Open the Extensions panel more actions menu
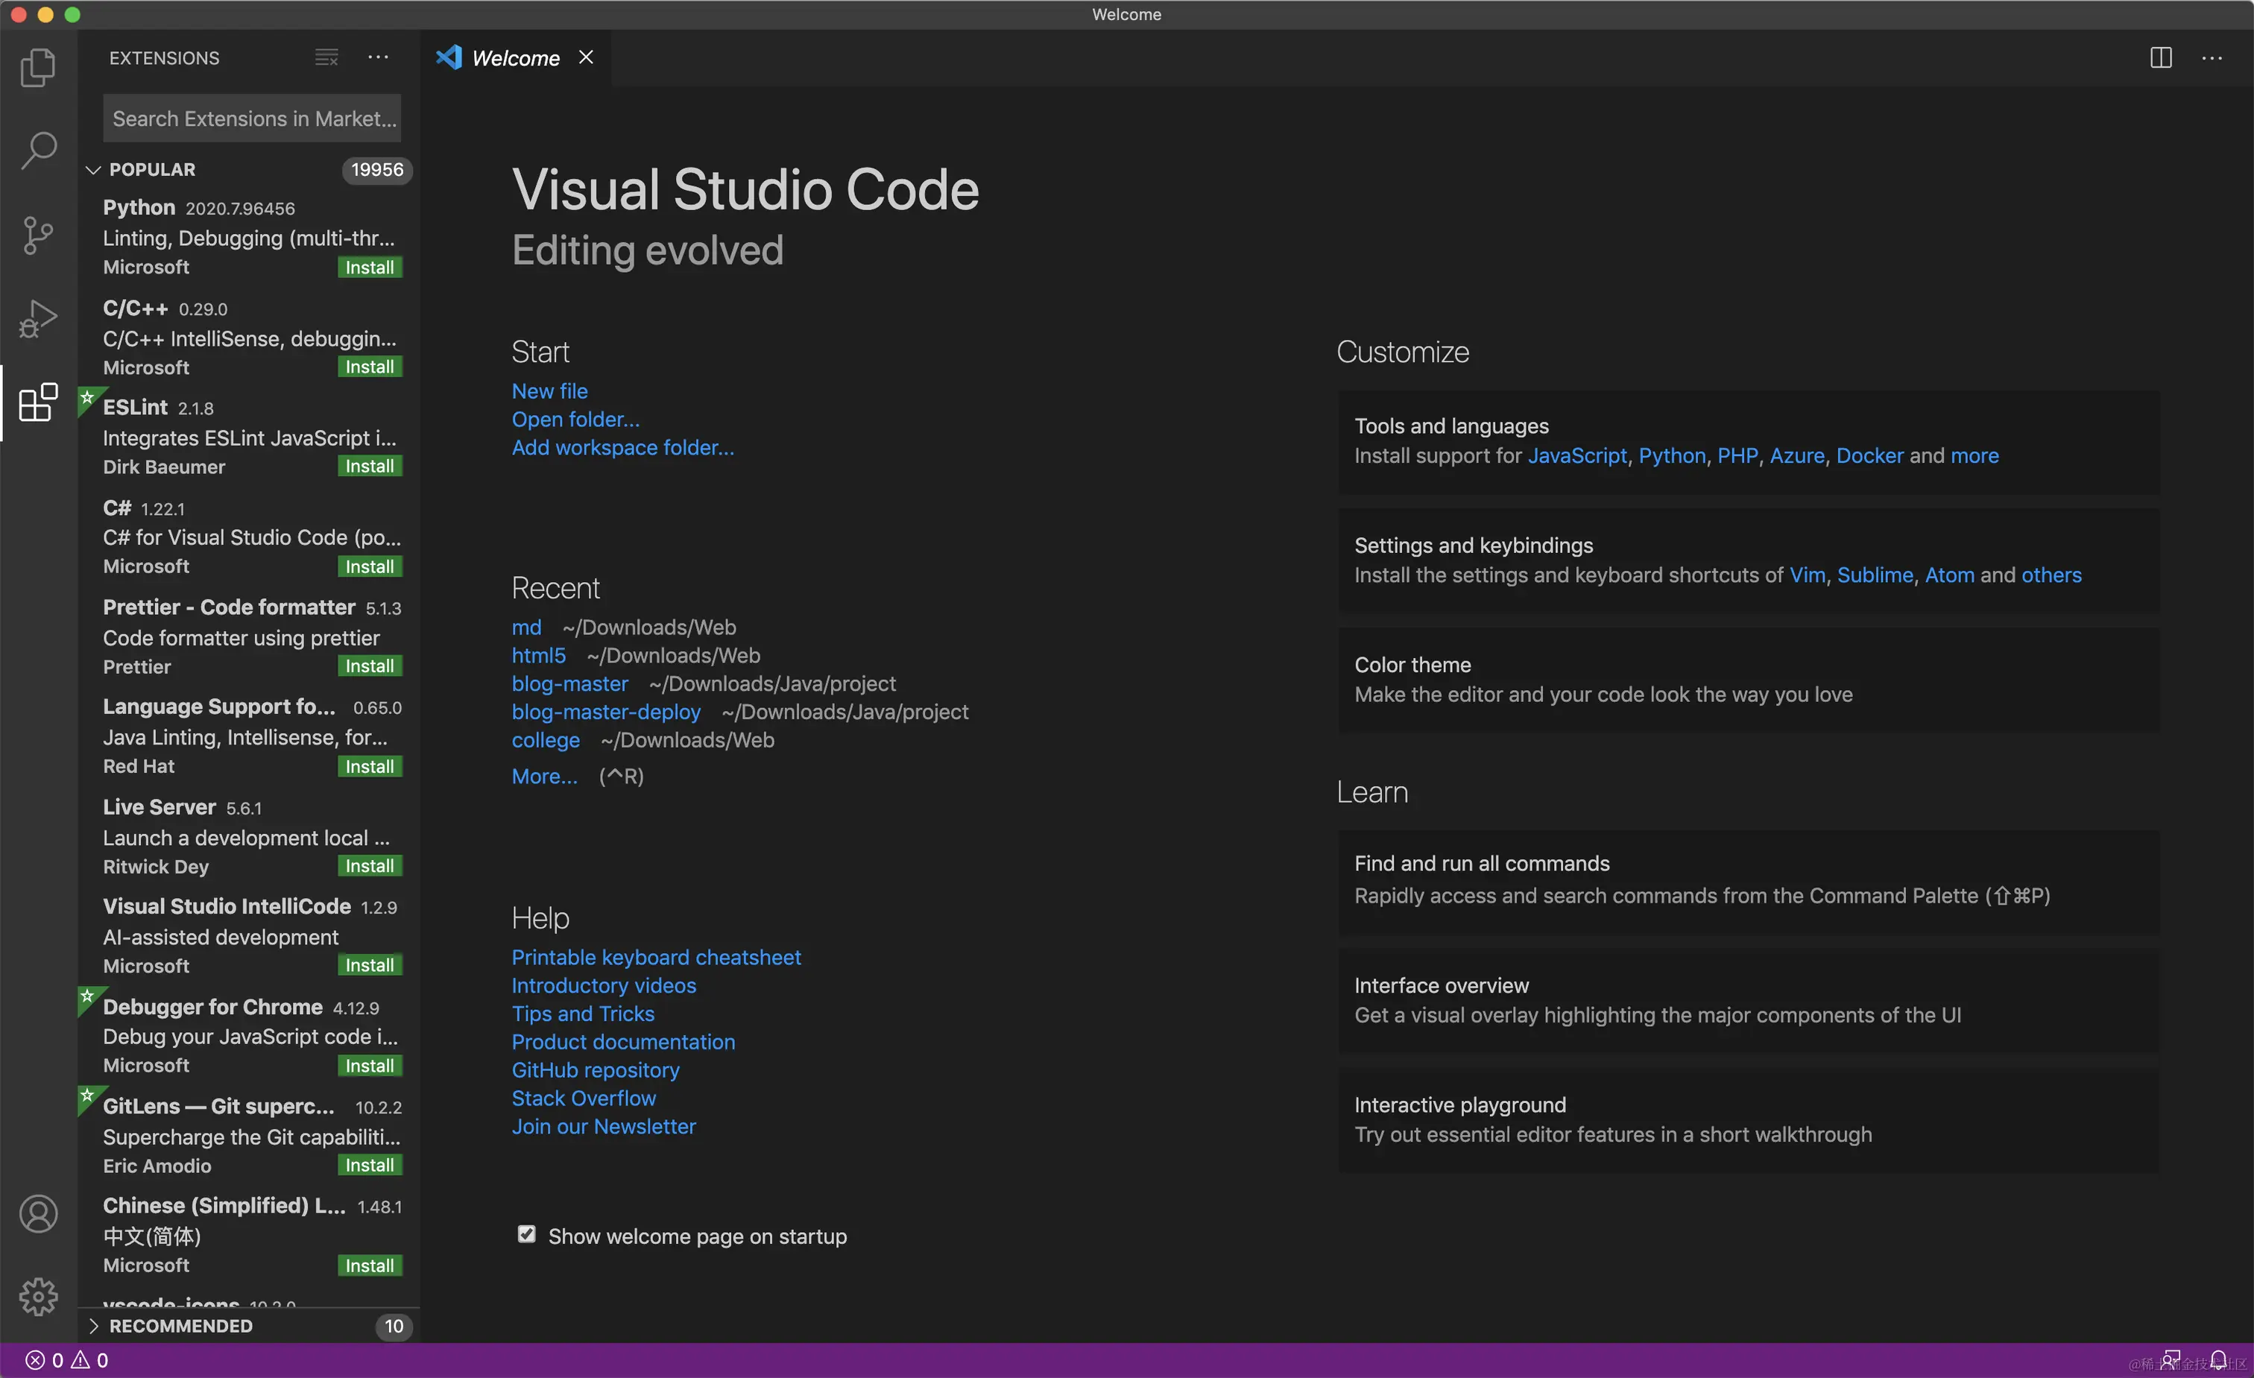Viewport: 2254px width, 1378px height. (x=378, y=57)
